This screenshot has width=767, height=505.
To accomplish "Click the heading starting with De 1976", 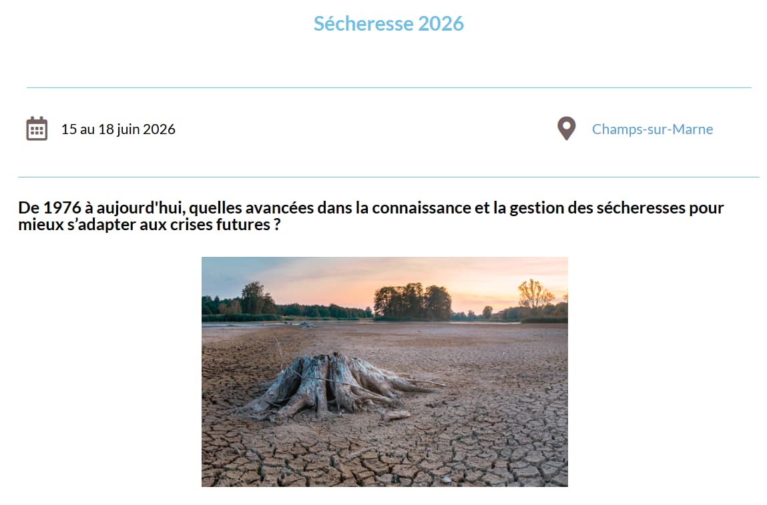I will click(x=371, y=216).
